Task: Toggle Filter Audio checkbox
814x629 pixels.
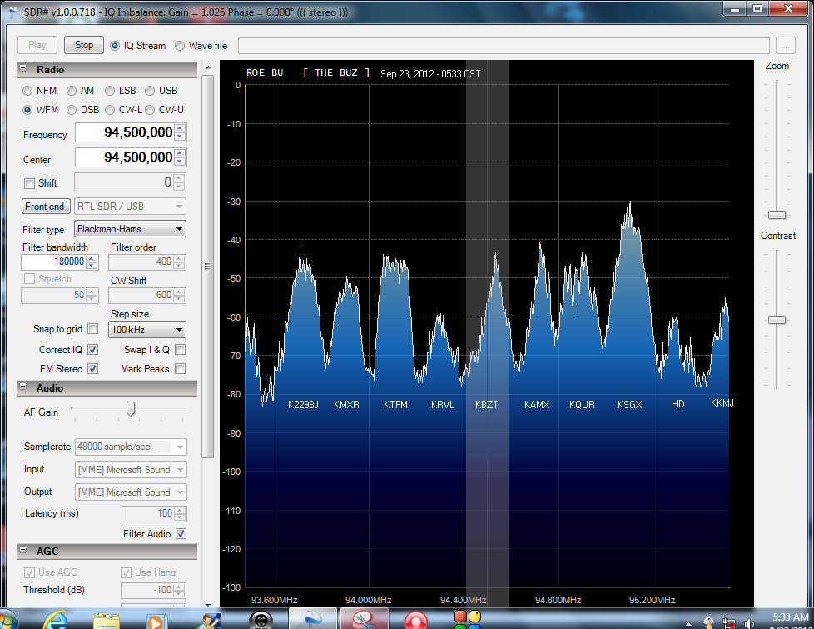Action: (x=181, y=533)
